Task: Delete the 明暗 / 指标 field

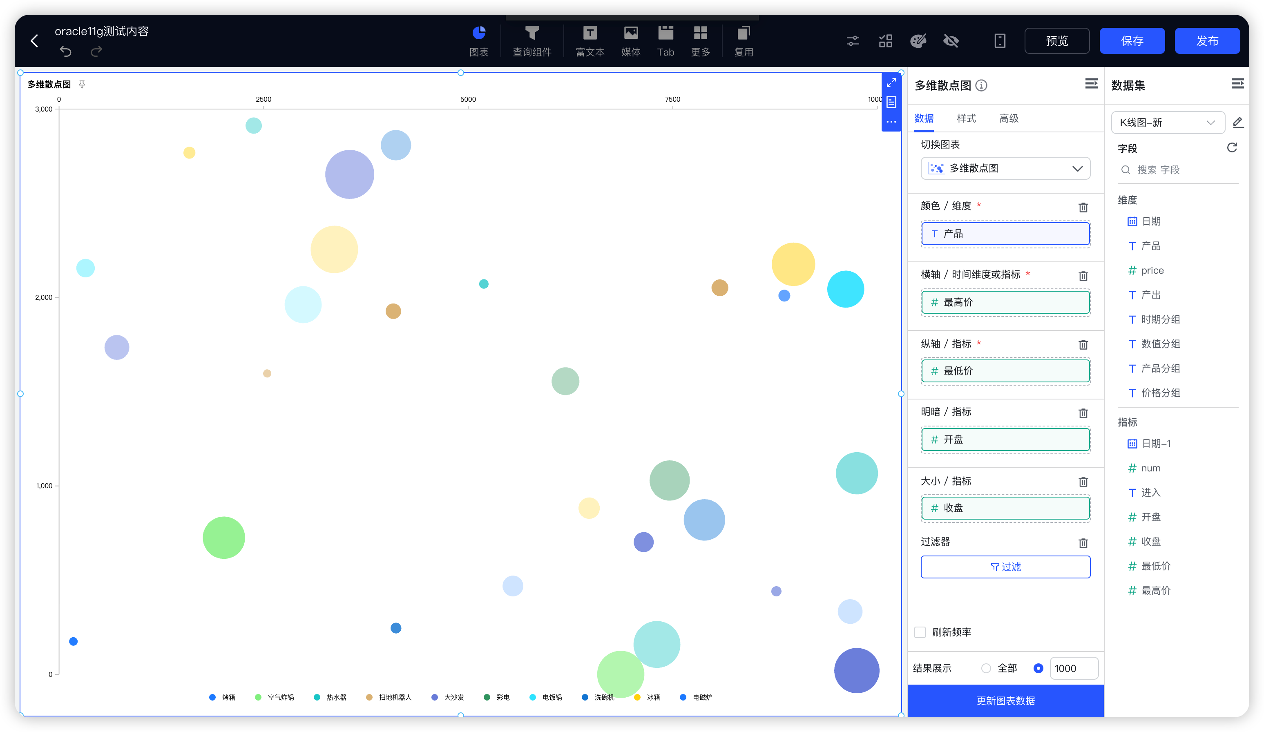Action: [x=1083, y=413]
